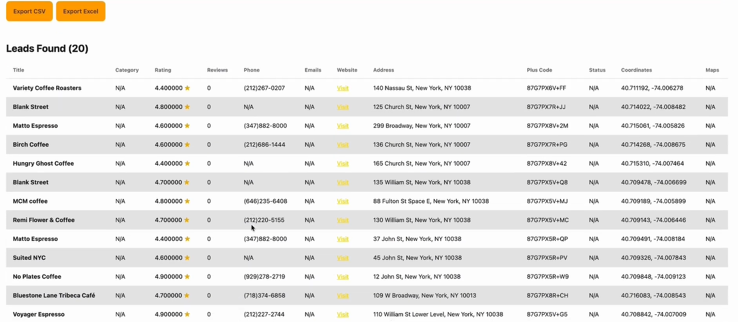Open Visit link for No Plates Coffee

coord(343,277)
